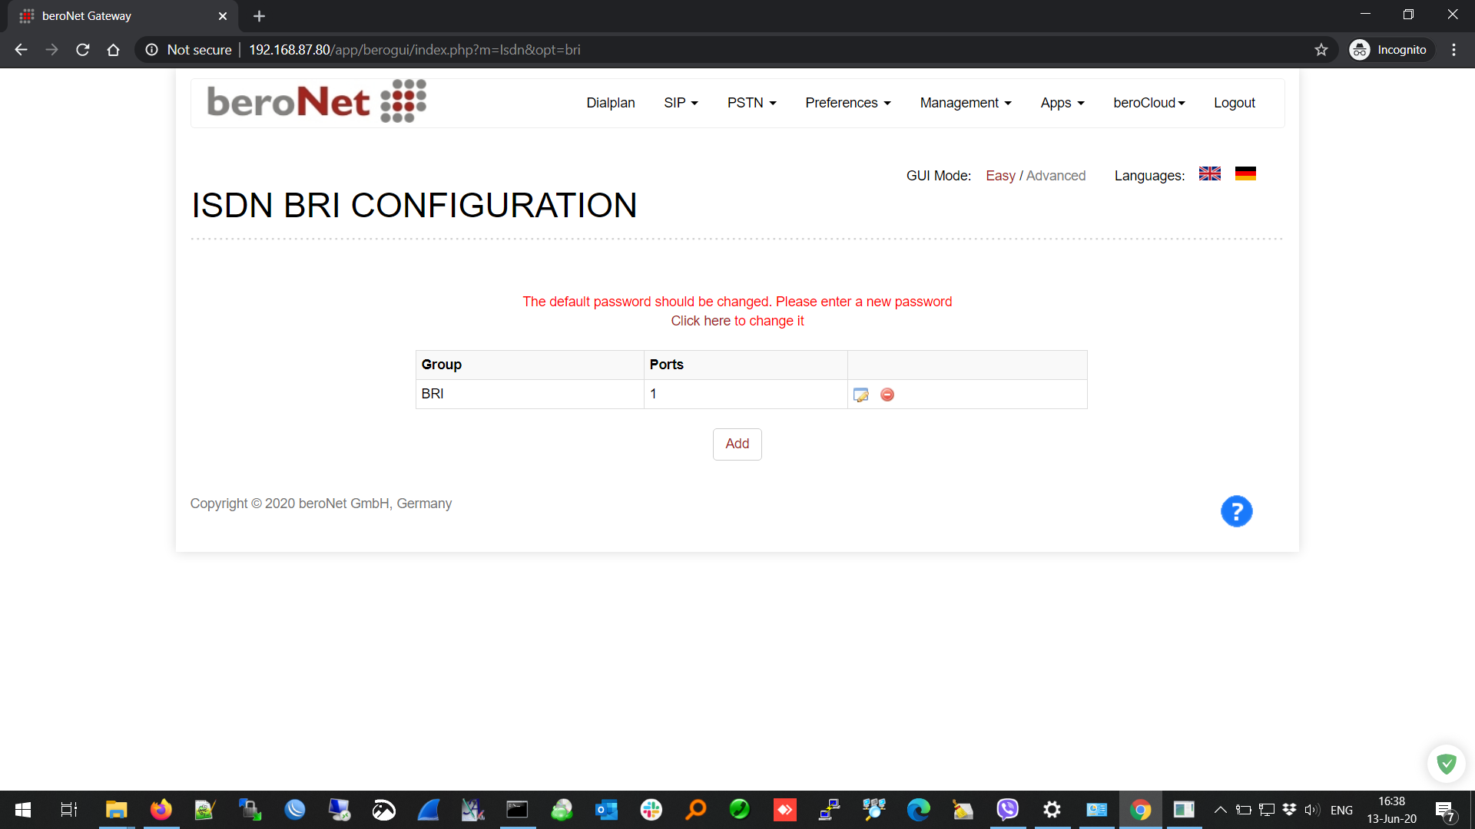Click the browser address bar URL
Viewport: 1475px width, 829px height.
point(414,50)
